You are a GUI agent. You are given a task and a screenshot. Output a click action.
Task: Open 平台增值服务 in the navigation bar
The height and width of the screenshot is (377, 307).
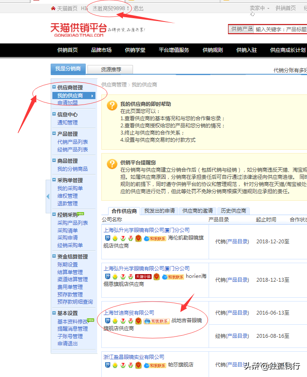pyautogui.click(x=174, y=50)
